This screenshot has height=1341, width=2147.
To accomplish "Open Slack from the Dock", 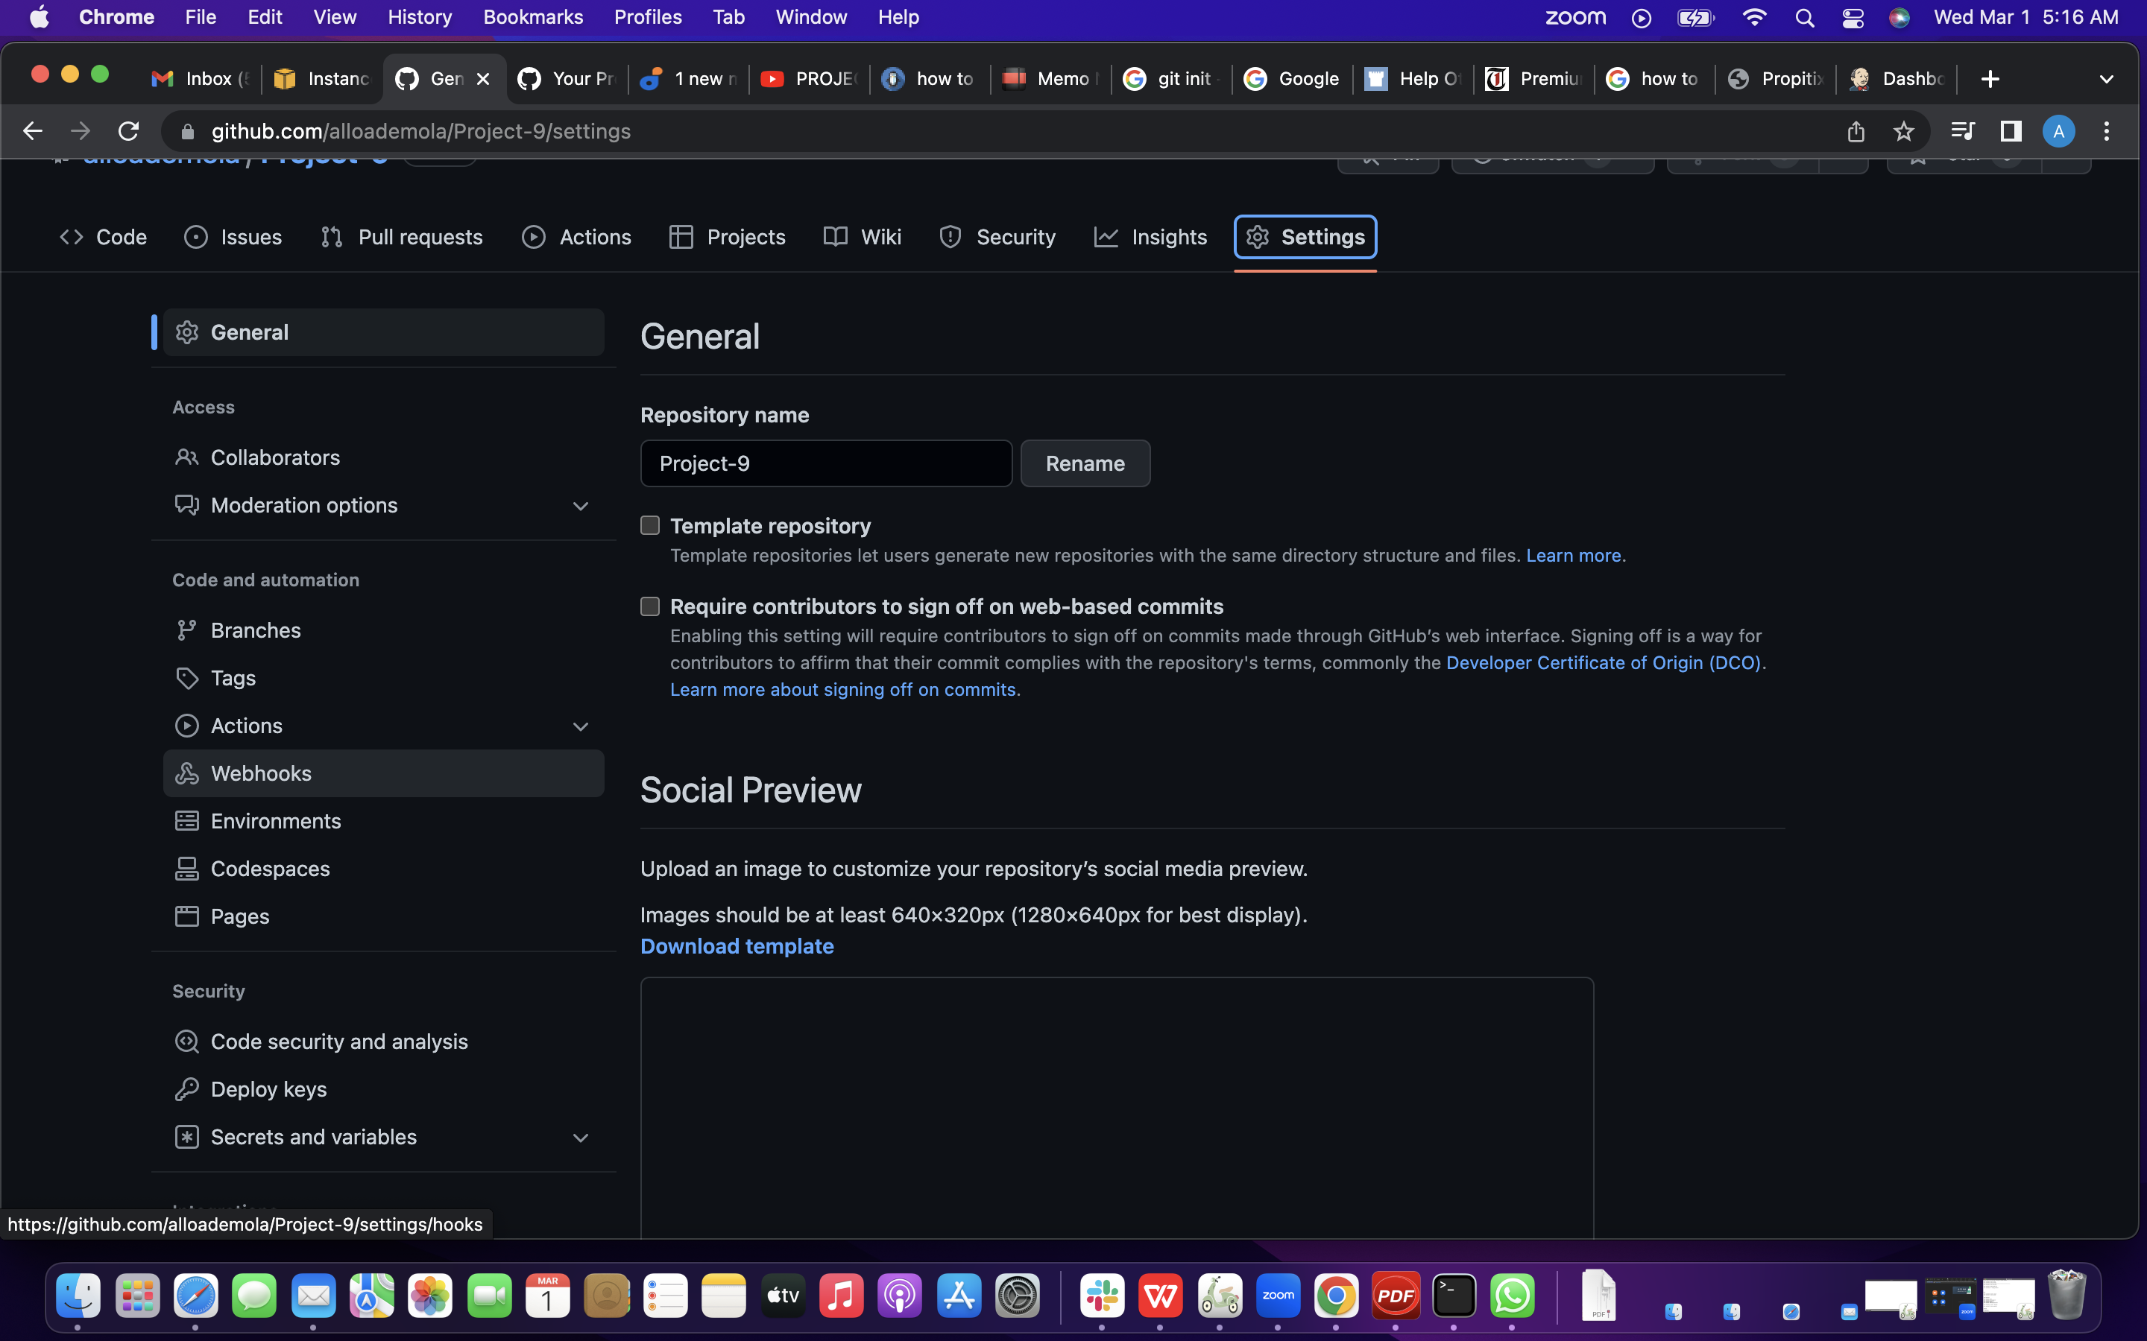I will tap(1102, 1295).
